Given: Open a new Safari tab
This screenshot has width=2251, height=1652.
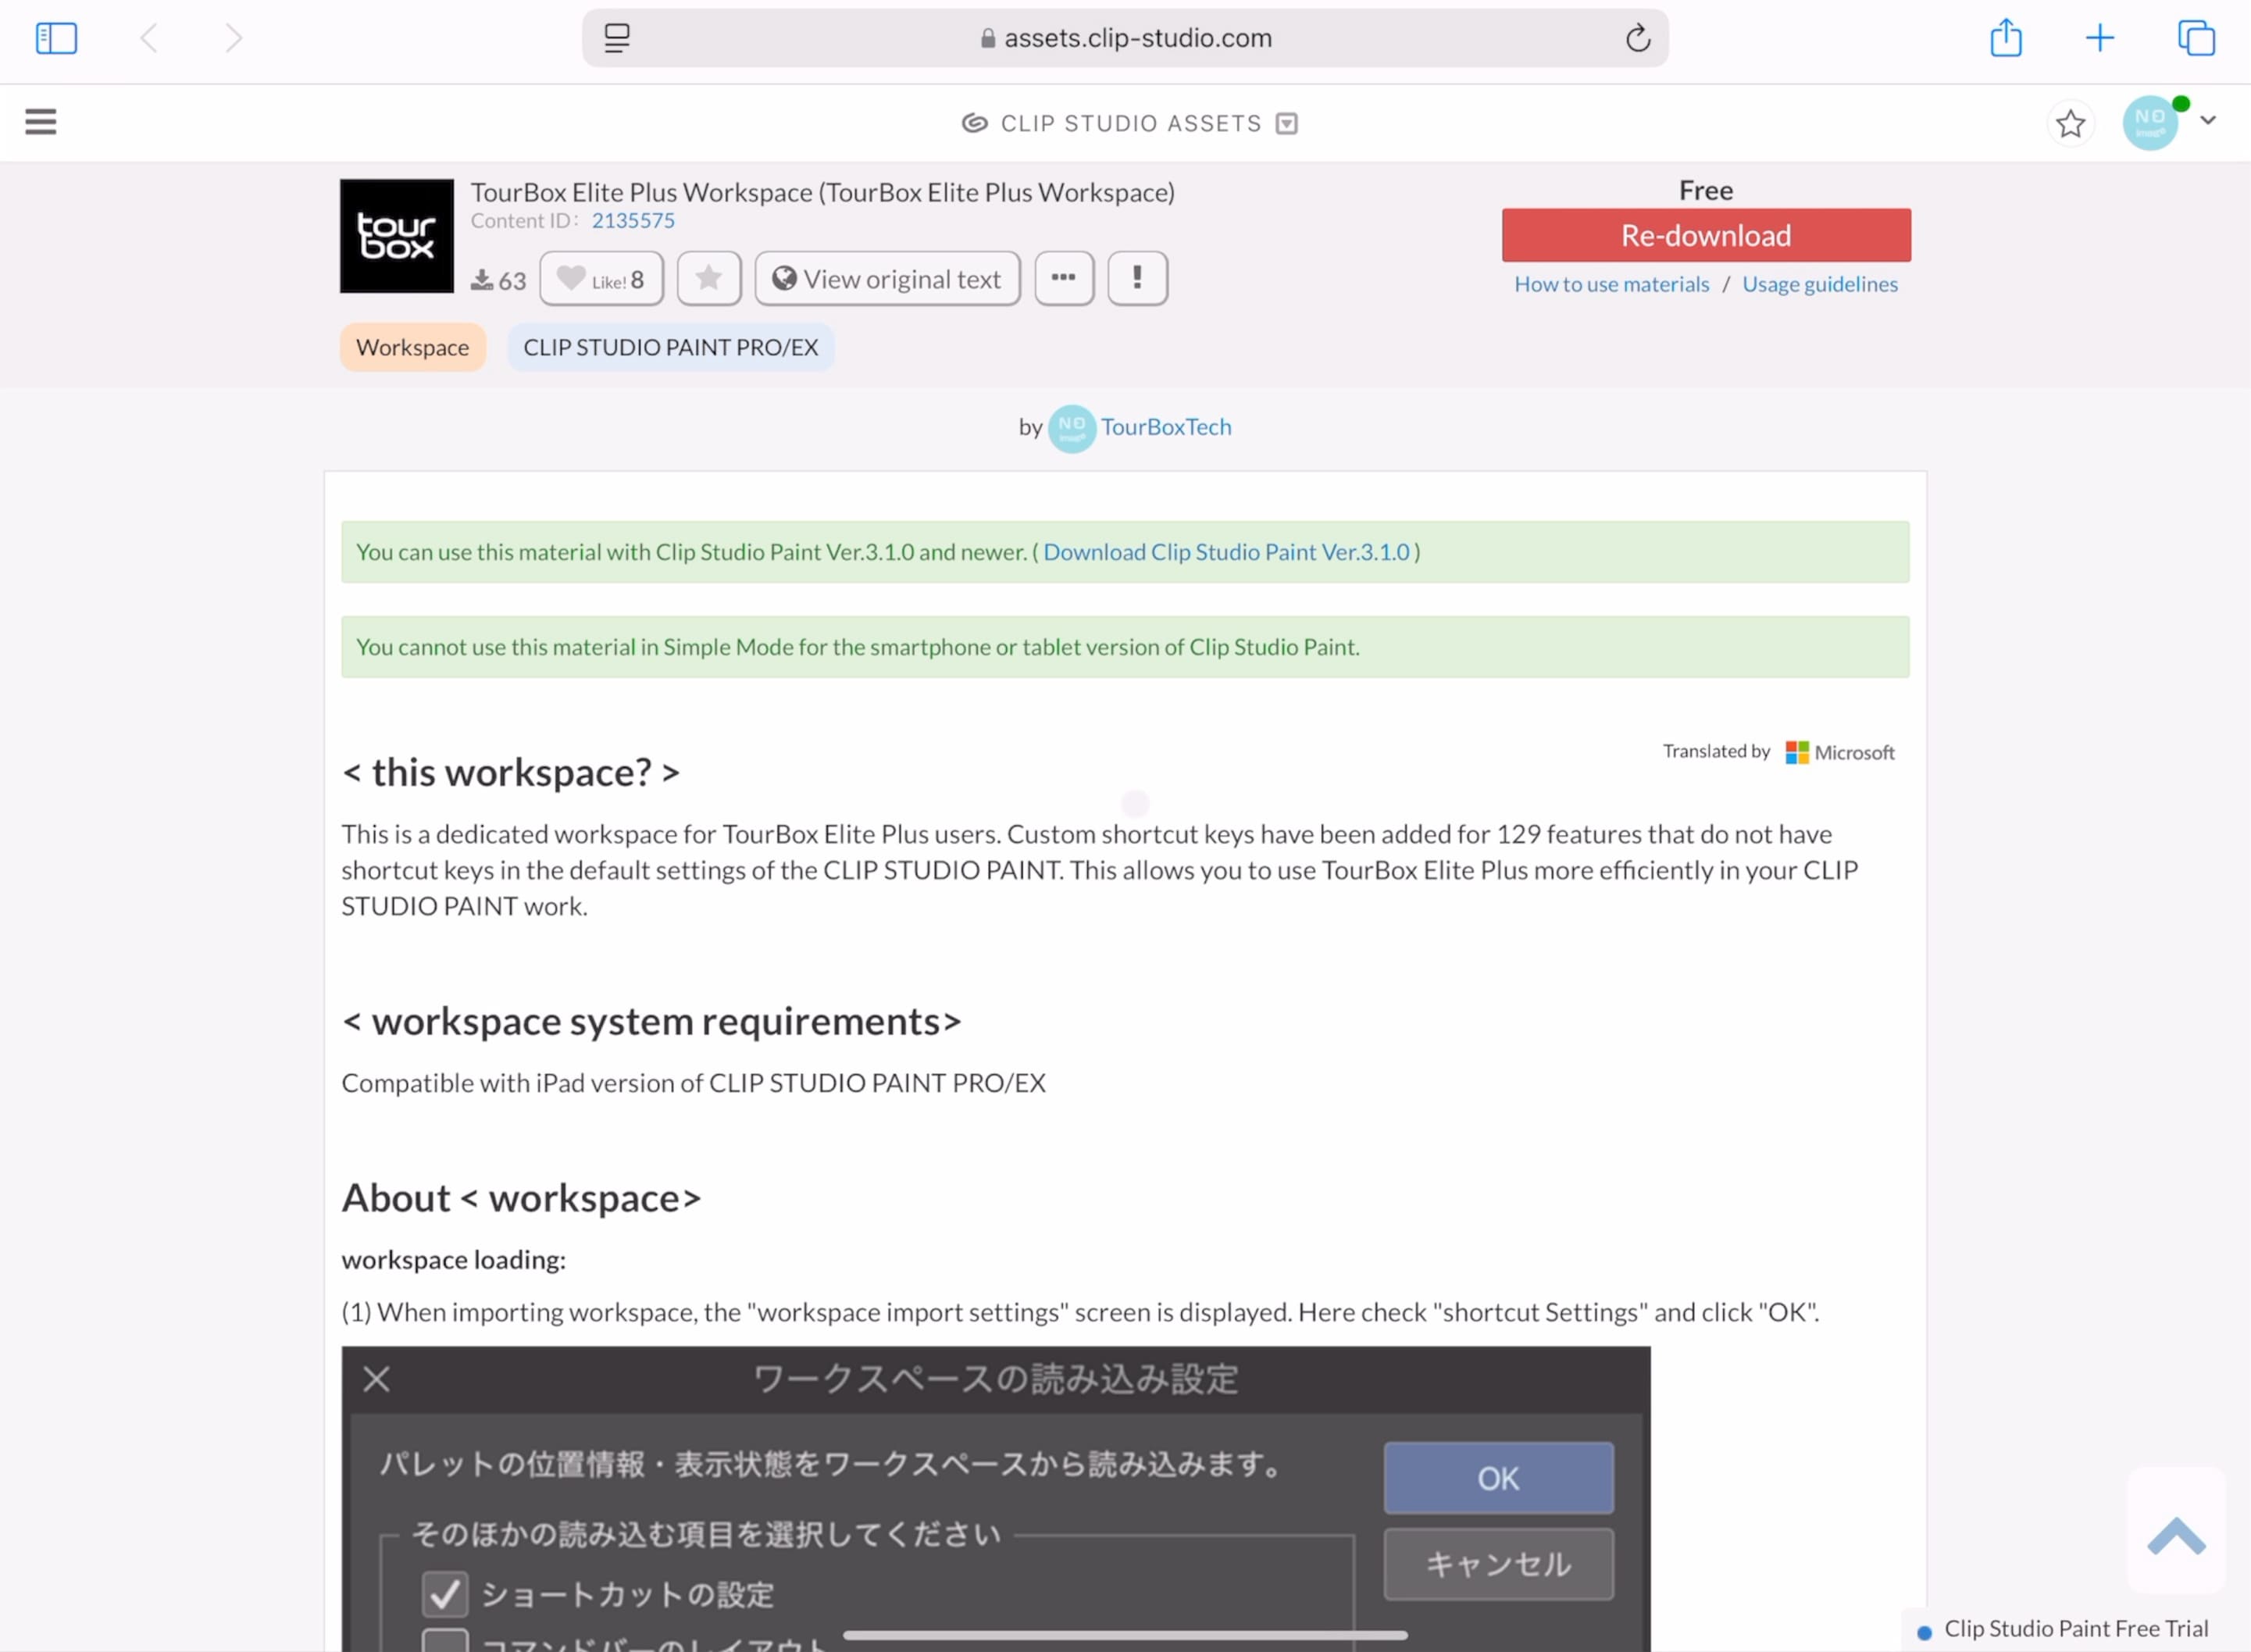Looking at the screenshot, I should pyautogui.click(x=2099, y=38).
